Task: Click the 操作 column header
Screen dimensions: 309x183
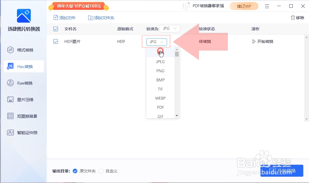Action: tap(255, 29)
